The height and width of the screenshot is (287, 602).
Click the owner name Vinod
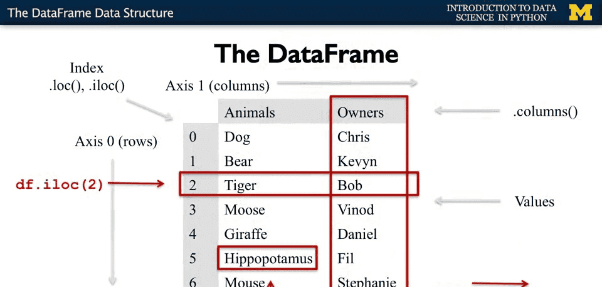click(x=356, y=209)
